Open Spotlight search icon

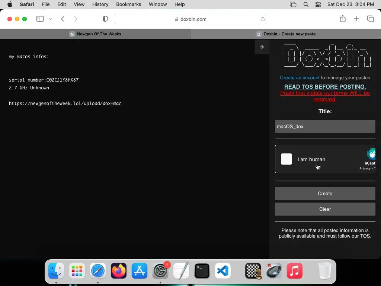tap(306, 4)
